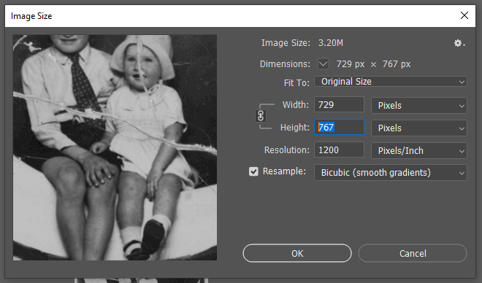482x283 pixels.
Task: Click the Width: scrubby label
Action: coord(296,105)
